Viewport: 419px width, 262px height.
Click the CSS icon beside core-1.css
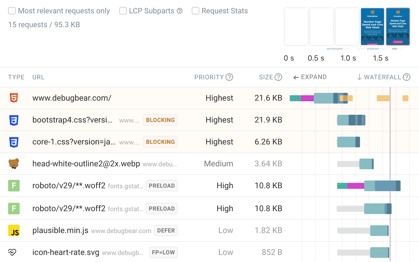14,142
